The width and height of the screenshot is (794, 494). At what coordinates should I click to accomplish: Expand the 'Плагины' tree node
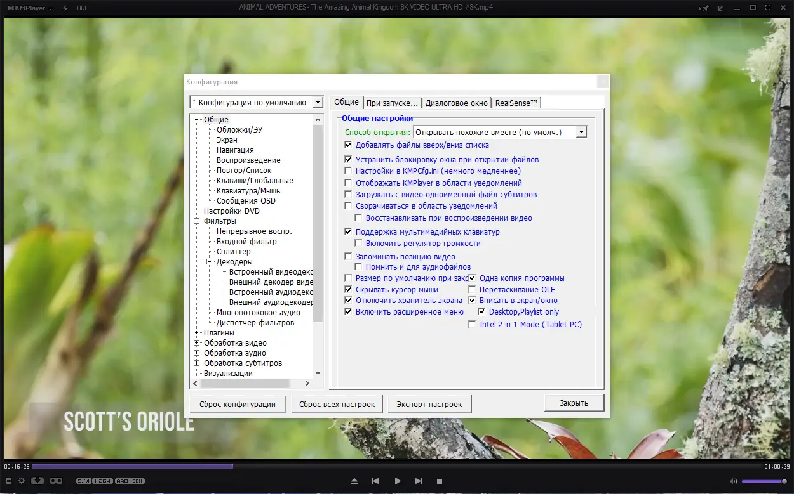[197, 333]
